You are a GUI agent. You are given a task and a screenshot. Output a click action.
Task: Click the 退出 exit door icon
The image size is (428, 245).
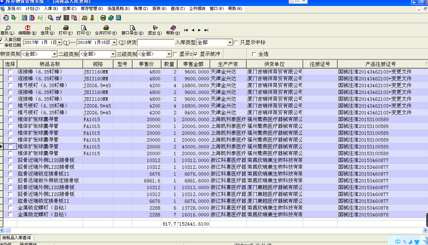pos(155,28)
